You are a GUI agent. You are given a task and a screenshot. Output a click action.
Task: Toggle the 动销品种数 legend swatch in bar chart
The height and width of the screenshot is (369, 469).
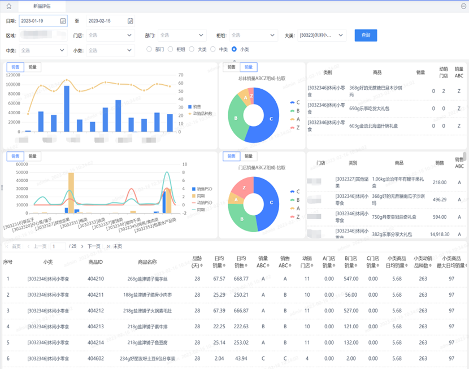click(190, 114)
